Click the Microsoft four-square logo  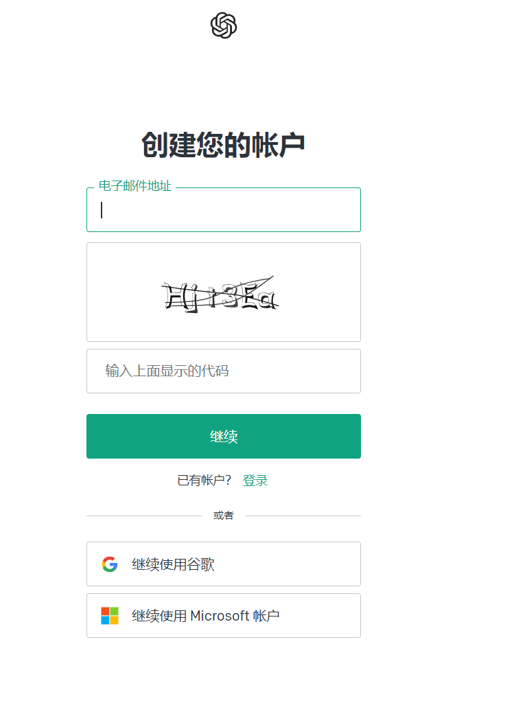point(110,616)
